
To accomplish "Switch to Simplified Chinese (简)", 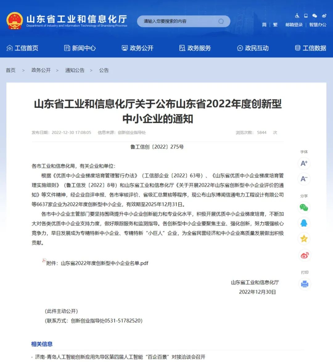I will [264, 25].
